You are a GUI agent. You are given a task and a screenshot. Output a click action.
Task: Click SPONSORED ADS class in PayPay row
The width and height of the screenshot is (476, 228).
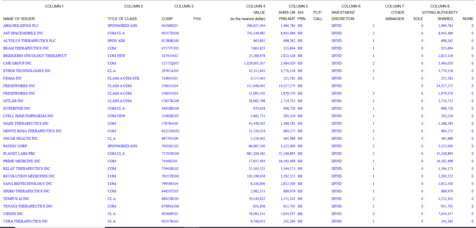pos(122,146)
